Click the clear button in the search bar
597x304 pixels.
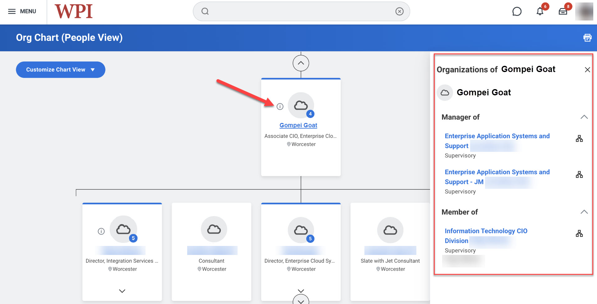click(x=400, y=11)
